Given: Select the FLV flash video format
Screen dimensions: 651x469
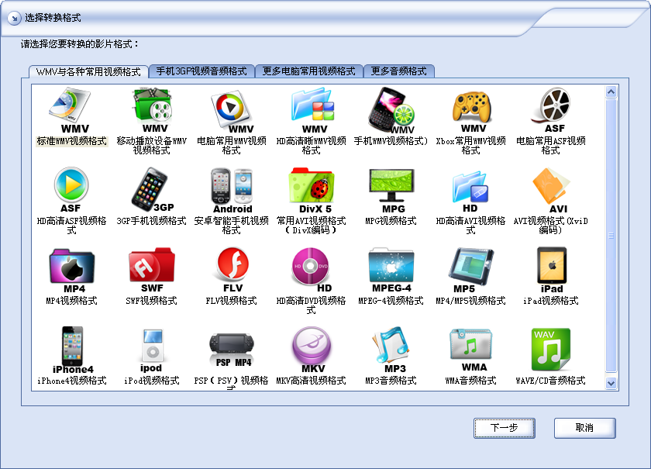Looking at the screenshot, I should tap(231, 271).
